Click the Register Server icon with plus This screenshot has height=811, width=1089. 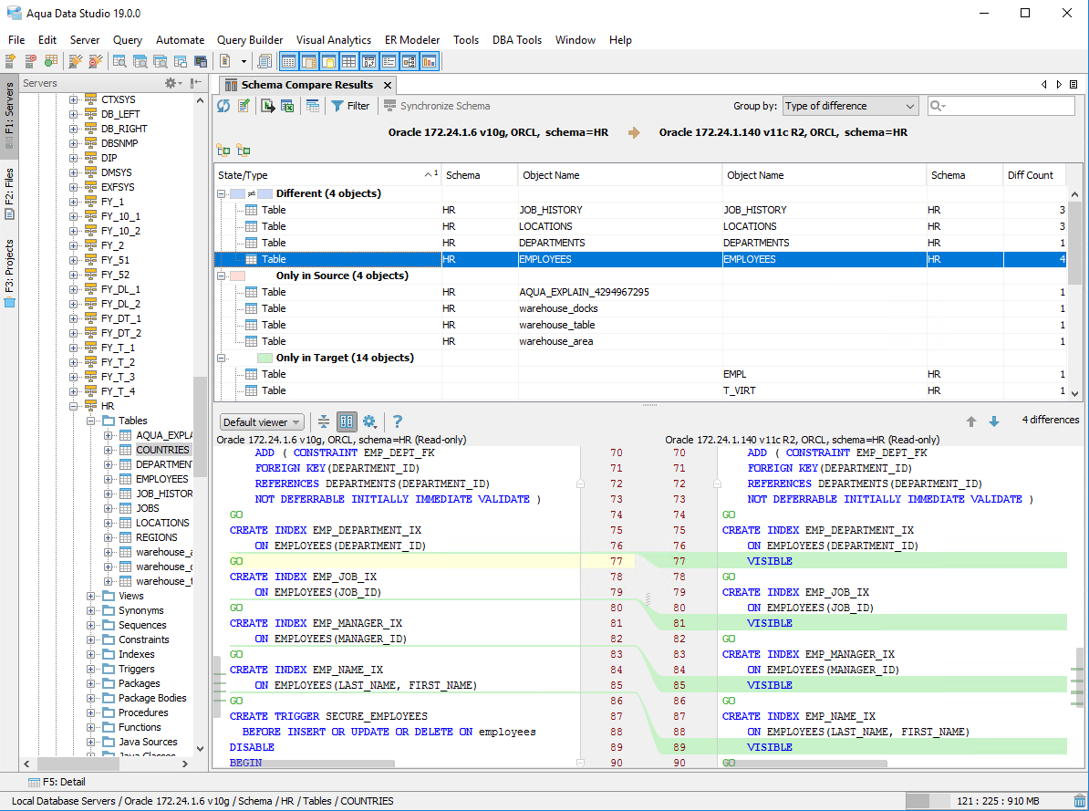(10, 62)
